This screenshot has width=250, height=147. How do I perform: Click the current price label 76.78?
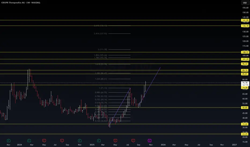click(245, 83)
